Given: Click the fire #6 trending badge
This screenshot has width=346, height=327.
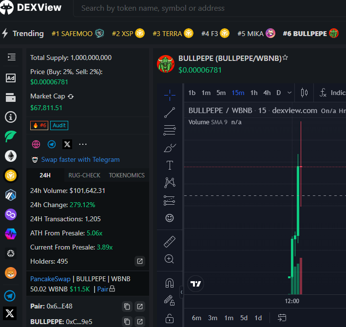Looking at the screenshot, I should [x=39, y=125].
